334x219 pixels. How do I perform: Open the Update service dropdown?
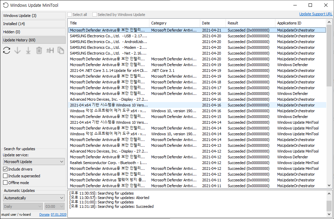coord(34,162)
